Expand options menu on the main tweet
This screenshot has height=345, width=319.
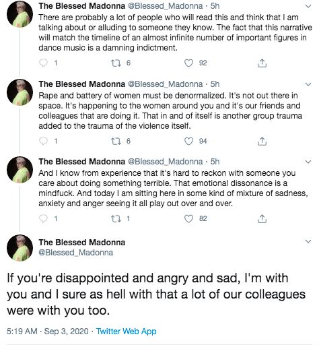click(x=308, y=241)
